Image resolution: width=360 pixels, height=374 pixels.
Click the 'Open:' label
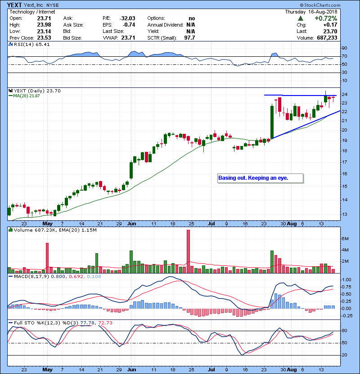[16, 18]
